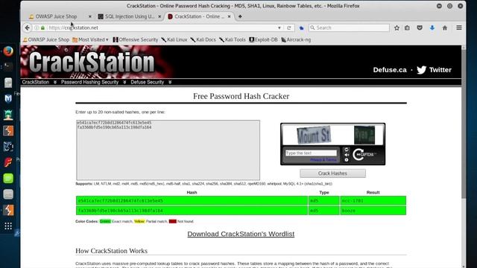Image resolution: width=477 pixels, height=268 pixels.
Task: Open the bookmarks library icon
Action: 407,28
